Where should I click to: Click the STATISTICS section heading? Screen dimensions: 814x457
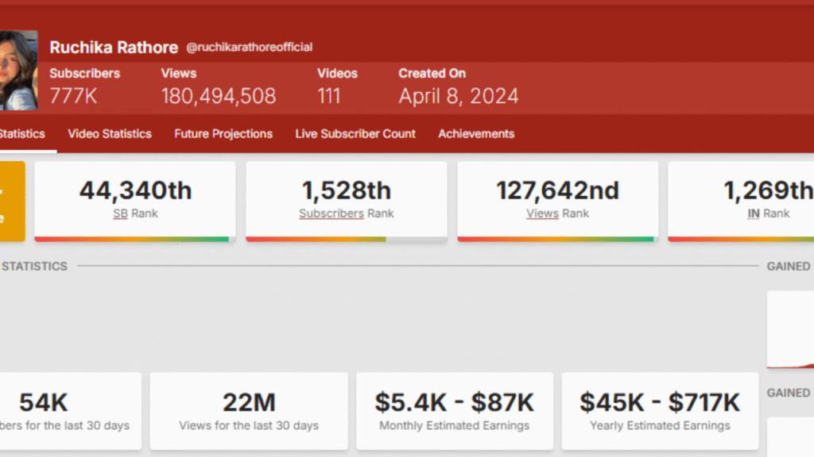[x=34, y=267]
